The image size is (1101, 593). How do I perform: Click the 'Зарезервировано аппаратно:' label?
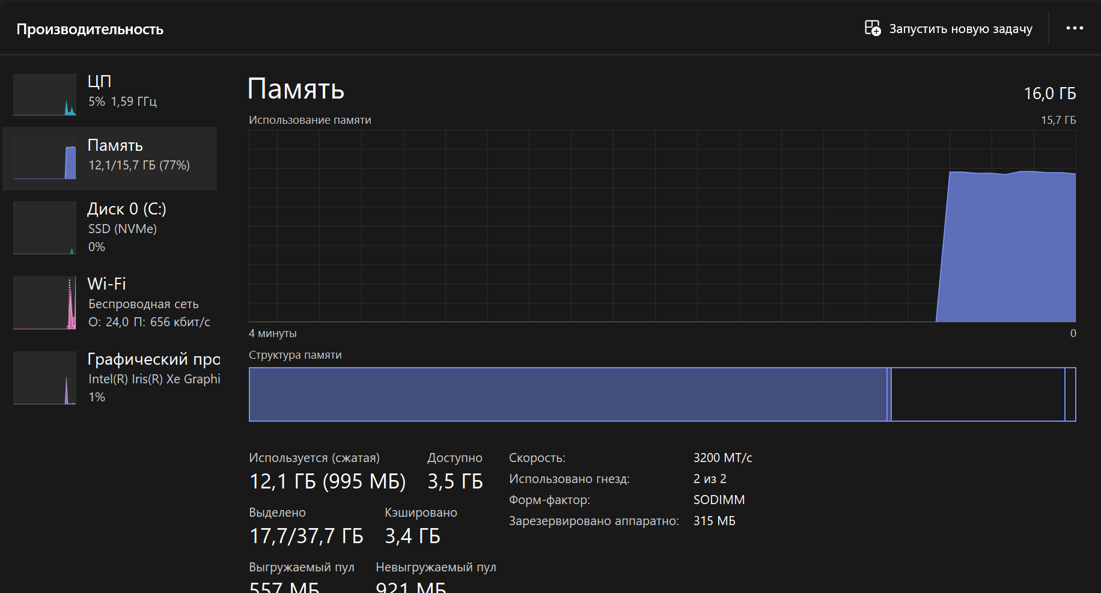coord(594,521)
